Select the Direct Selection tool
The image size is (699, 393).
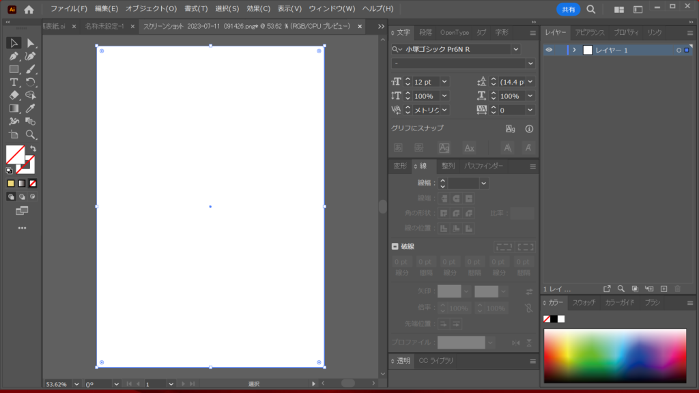coord(30,43)
